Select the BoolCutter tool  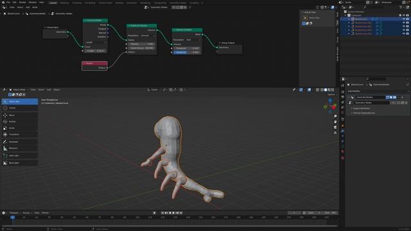click(20, 163)
